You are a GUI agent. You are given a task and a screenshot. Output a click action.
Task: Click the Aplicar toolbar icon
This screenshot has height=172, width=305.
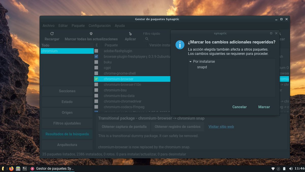tap(130, 34)
